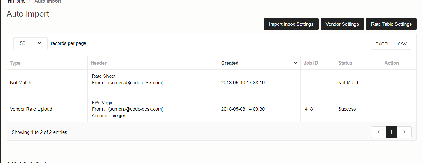Click Rate Table Settings button
This screenshot has height=163, width=423.
[x=391, y=24]
